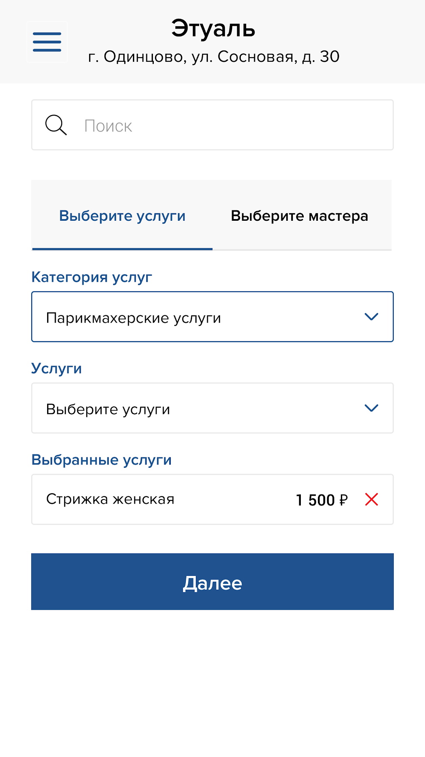Click the Услуги field label
Image resolution: width=425 pixels, height=757 pixels.
coord(57,368)
